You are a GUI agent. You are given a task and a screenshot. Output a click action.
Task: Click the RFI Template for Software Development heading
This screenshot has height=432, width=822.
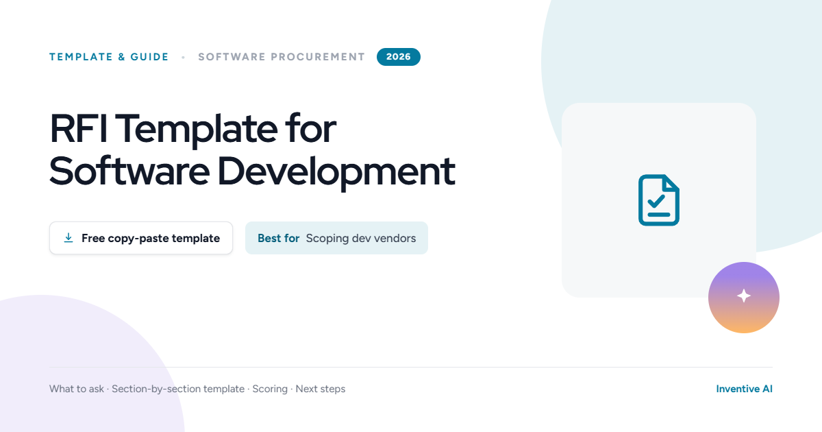click(x=252, y=150)
